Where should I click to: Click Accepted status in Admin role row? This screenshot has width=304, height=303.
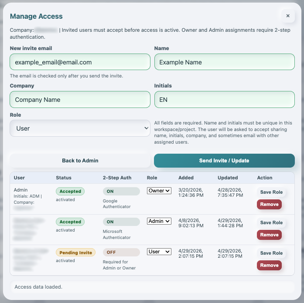click(70, 222)
